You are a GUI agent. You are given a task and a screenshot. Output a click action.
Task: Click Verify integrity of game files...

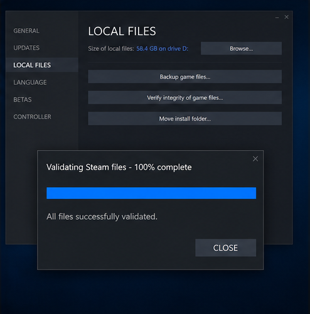184,97
